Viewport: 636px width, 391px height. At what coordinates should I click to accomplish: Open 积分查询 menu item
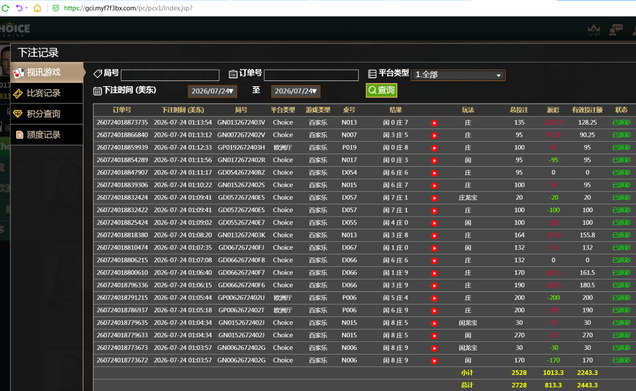point(47,114)
